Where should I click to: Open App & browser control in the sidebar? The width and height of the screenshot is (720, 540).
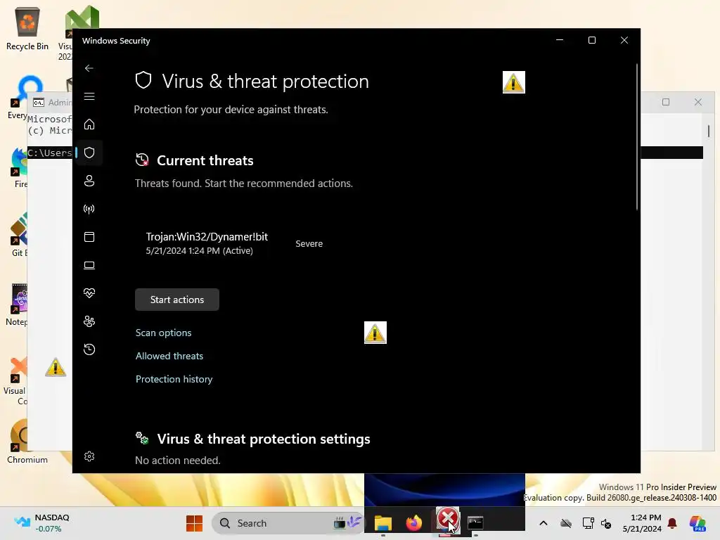(x=89, y=237)
